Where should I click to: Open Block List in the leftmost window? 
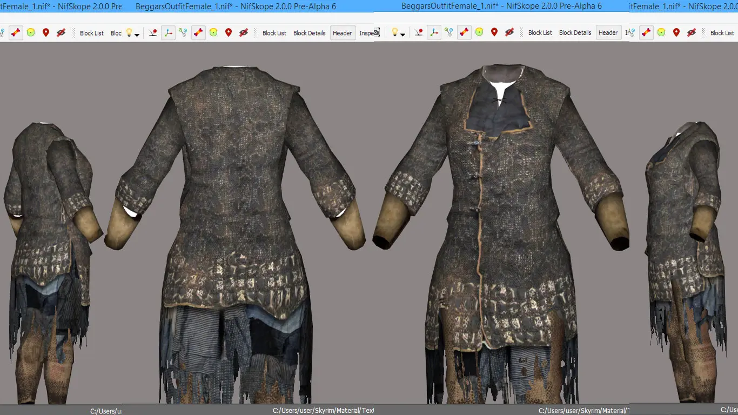pyautogui.click(x=92, y=33)
